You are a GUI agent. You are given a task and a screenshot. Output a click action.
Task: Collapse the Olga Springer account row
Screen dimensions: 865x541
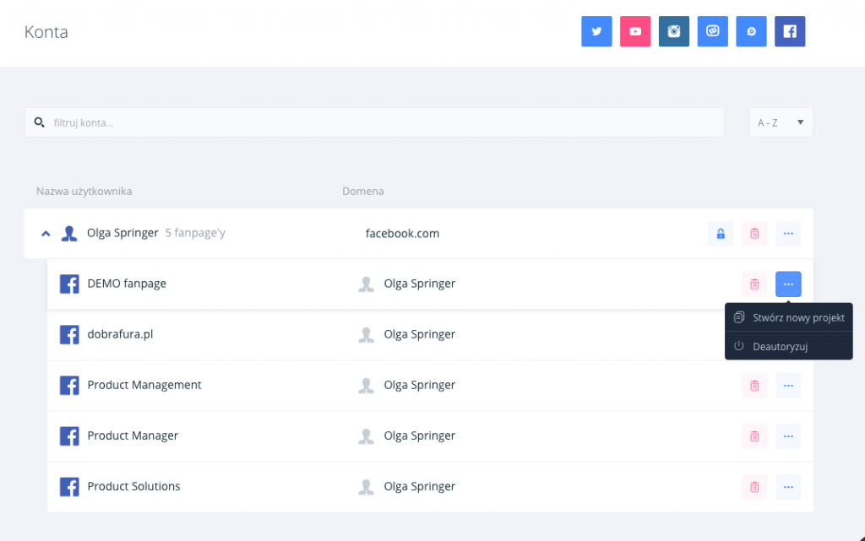point(46,234)
